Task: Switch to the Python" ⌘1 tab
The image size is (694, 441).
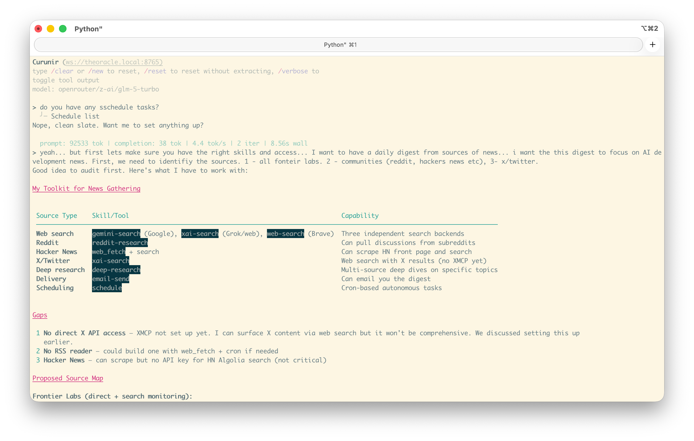Action: [340, 45]
